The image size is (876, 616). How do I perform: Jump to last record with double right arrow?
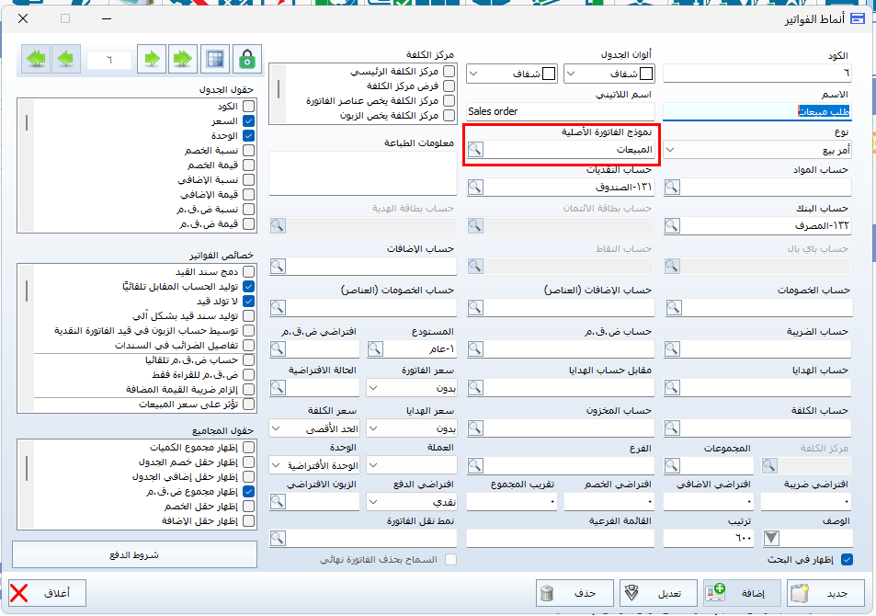183,59
